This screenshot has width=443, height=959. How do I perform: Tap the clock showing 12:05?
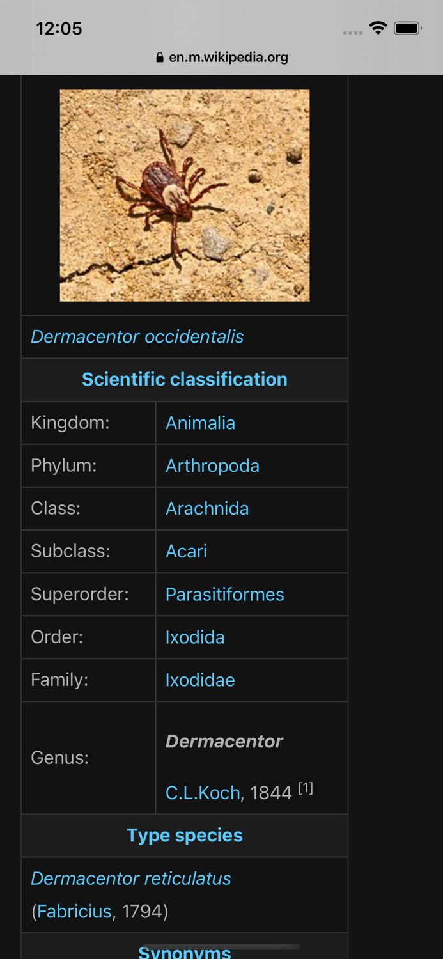(59, 28)
